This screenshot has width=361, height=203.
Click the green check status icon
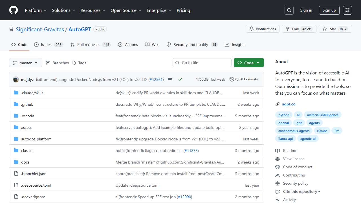coord(180,80)
